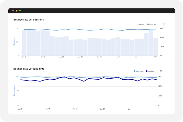The image size is (183, 122).
Task: Click the green maximize window button
Action: point(20,11)
